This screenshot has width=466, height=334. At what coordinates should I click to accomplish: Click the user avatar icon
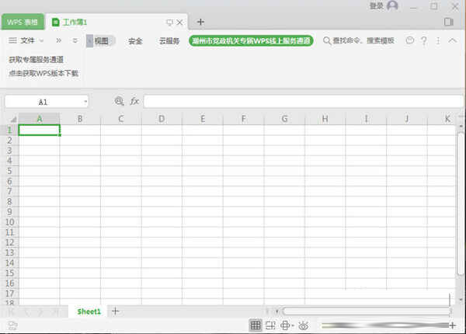(392, 5)
